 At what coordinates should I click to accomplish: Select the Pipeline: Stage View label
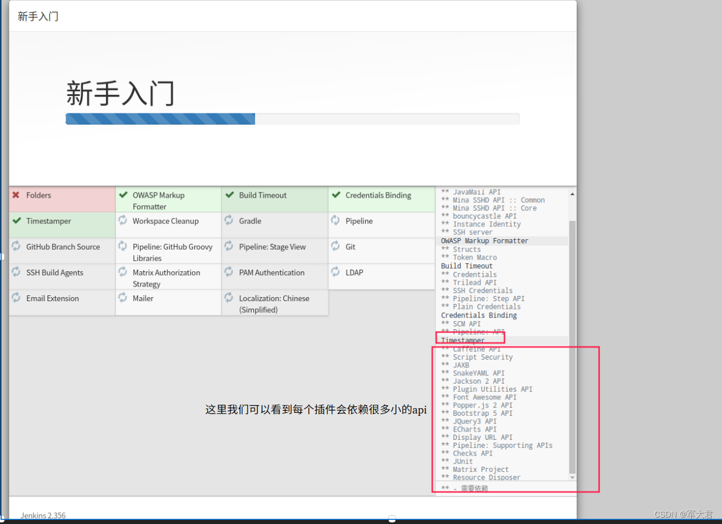pyautogui.click(x=272, y=247)
